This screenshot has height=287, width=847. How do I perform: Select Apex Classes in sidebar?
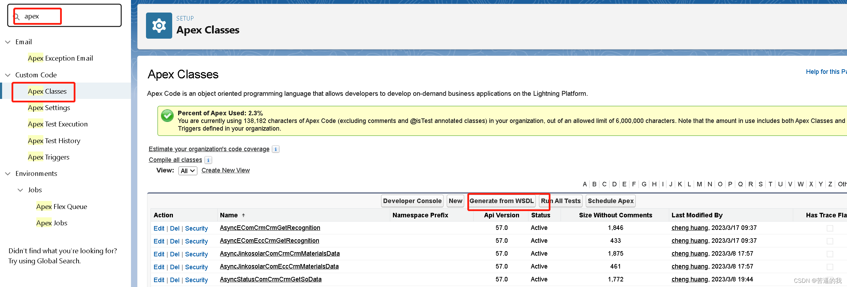47,91
